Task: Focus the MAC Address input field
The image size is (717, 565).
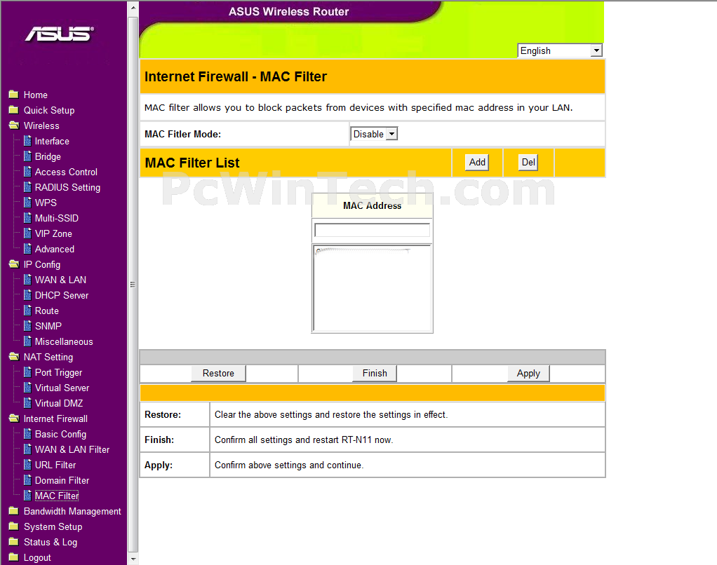Action: click(x=373, y=230)
